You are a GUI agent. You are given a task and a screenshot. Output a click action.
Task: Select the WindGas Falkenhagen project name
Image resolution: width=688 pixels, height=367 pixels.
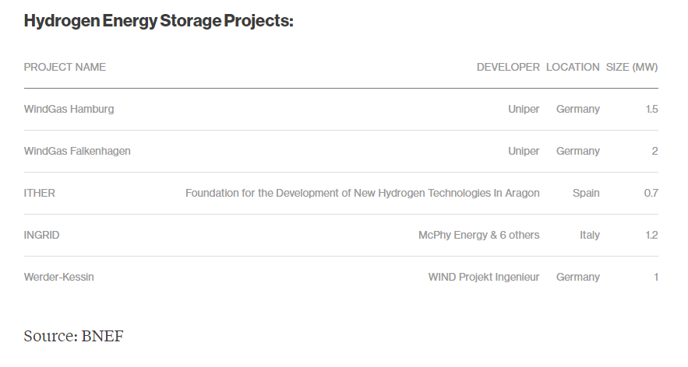coord(77,151)
